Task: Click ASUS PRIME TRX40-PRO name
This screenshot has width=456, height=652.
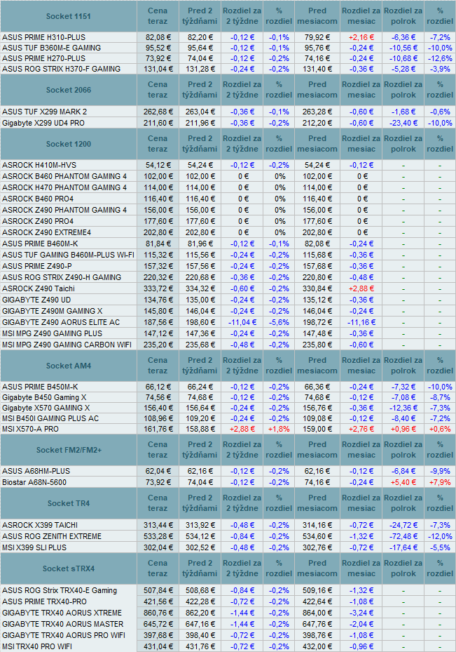Action: click(44, 601)
